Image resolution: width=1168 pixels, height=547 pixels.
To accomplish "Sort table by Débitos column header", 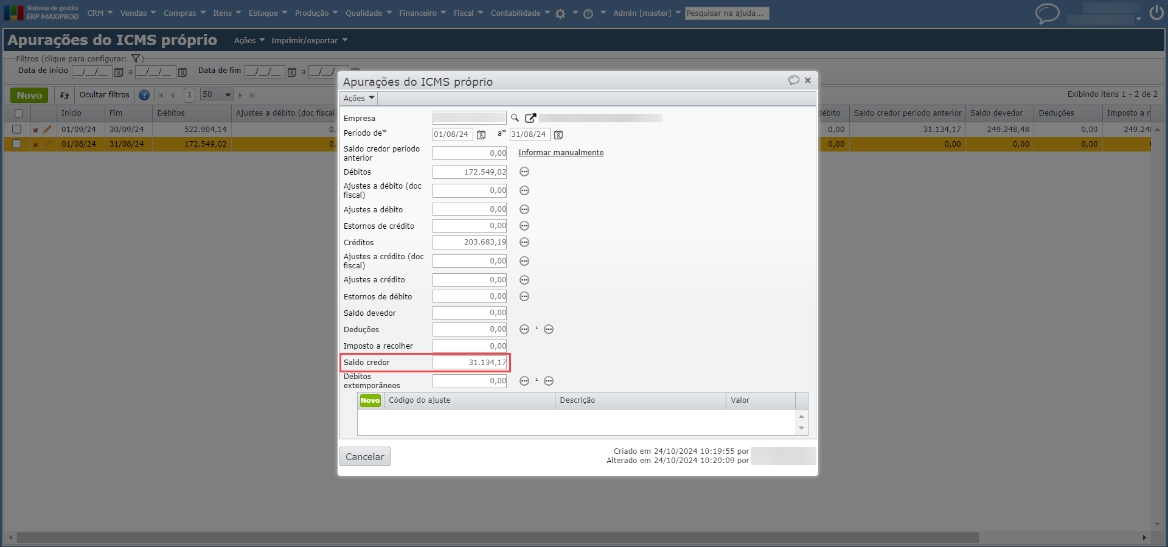I will [x=192, y=113].
